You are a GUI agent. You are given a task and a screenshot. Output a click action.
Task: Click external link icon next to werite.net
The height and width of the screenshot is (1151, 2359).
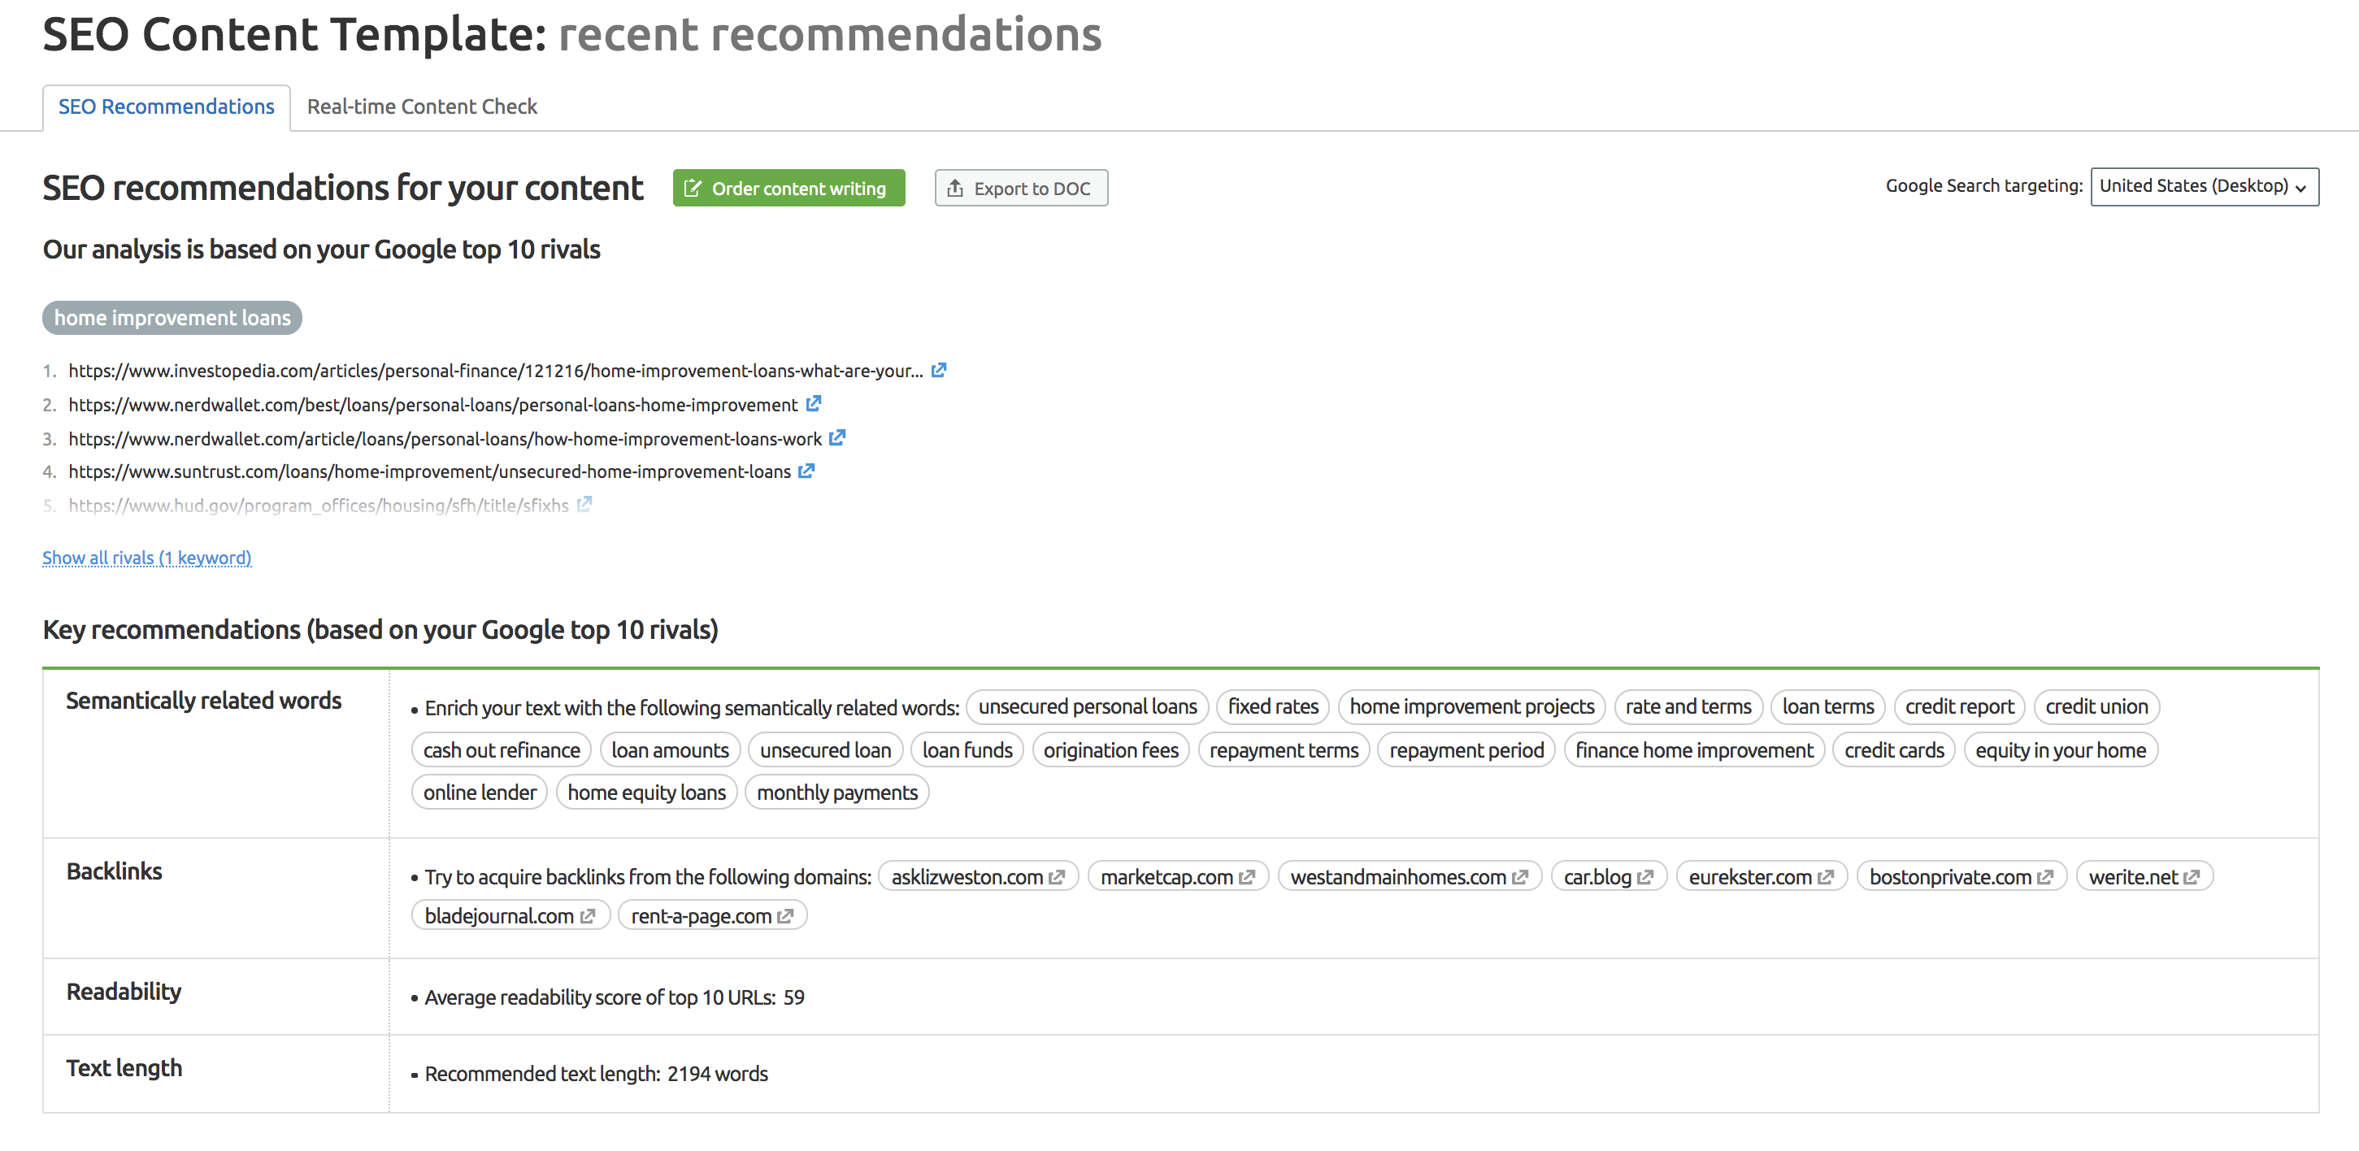click(2192, 877)
